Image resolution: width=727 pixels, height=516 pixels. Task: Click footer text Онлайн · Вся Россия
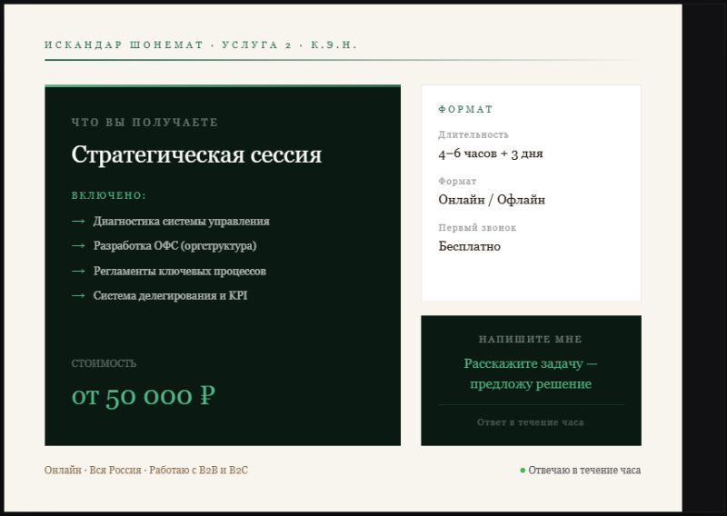[x=93, y=471]
